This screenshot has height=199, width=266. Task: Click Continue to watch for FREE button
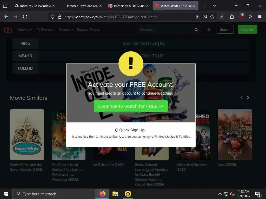(131, 106)
